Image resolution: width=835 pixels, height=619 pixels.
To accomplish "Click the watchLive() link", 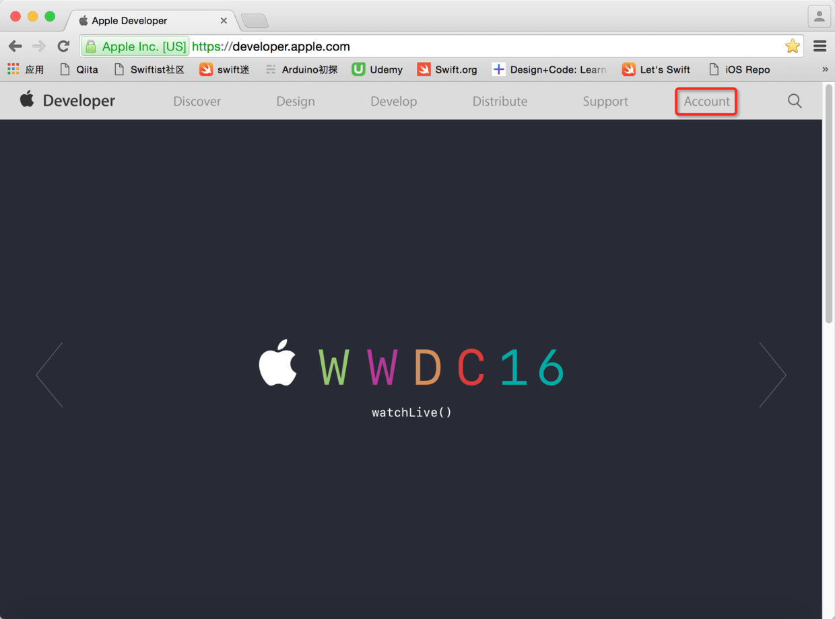I will point(411,412).
